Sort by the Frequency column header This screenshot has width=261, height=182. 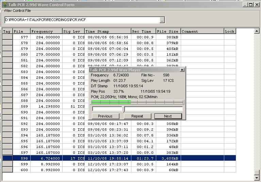pyautogui.click(x=46, y=31)
